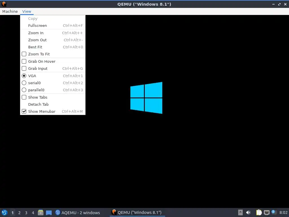Click the update notification tray icon
This screenshot has height=217, width=289.
274,212
